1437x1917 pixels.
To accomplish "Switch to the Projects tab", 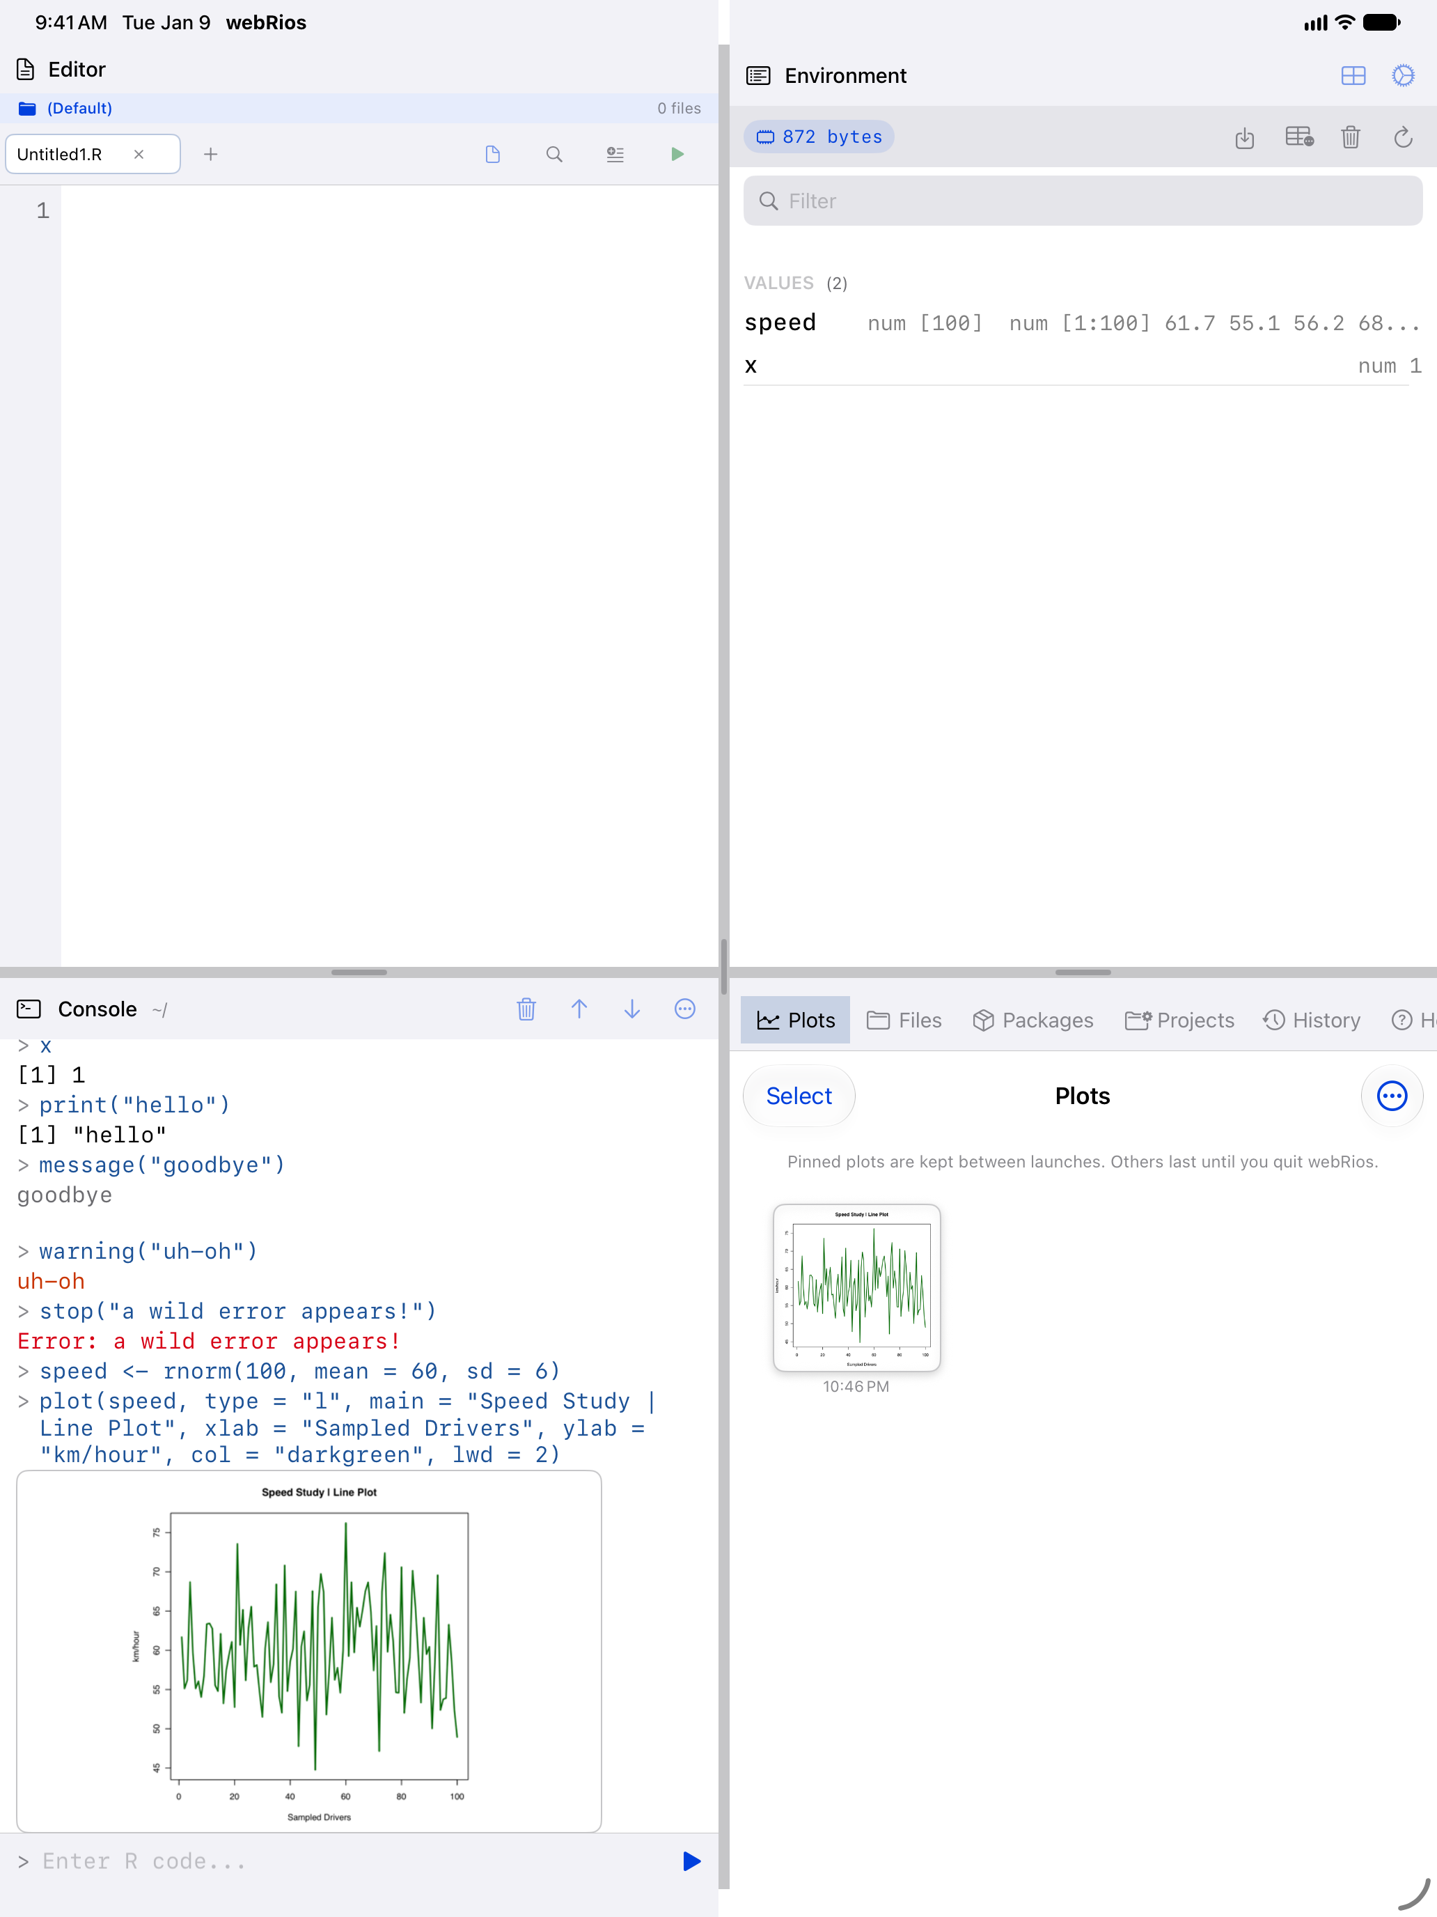I will [x=1179, y=1020].
